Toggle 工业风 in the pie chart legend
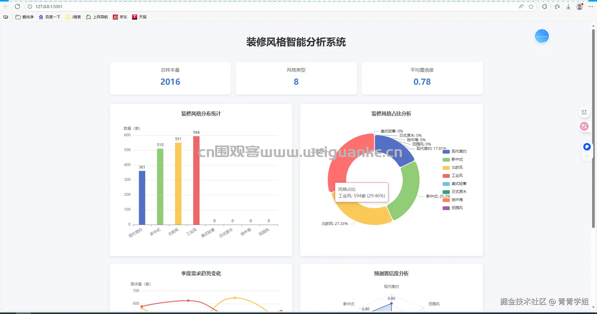Image resolution: width=597 pixels, height=314 pixels. [453, 176]
